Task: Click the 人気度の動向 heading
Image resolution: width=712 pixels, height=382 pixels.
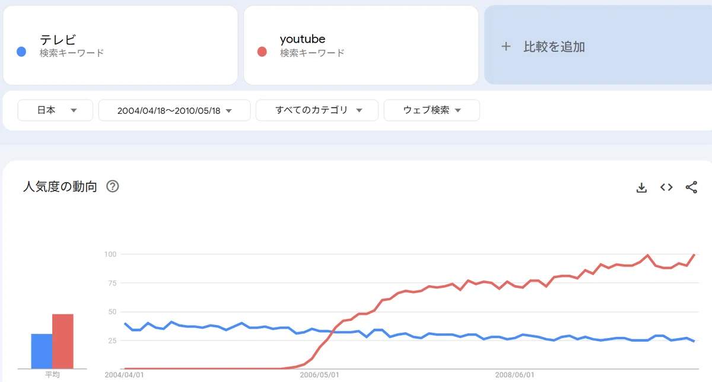Action: (59, 186)
